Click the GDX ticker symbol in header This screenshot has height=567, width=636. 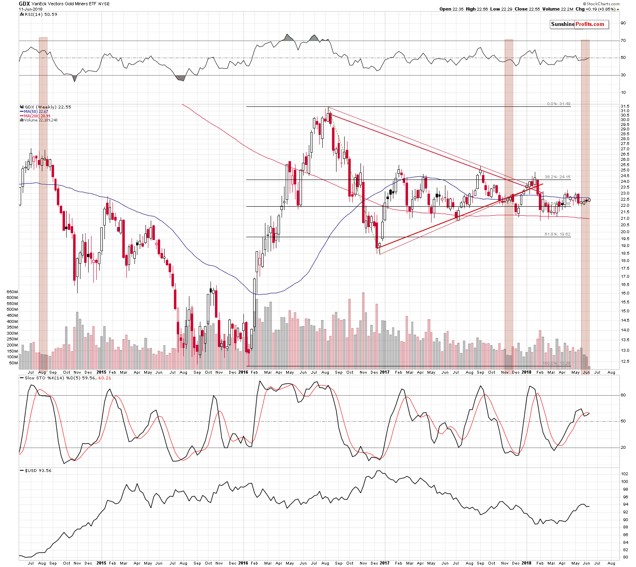pyautogui.click(x=24, y=4)
